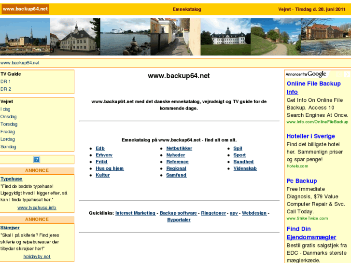Open Online File Backup Info ad

pos(314,88)
